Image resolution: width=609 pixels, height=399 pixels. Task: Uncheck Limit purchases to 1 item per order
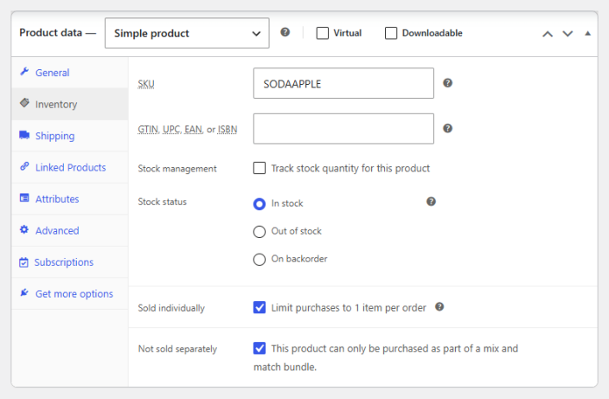(x=260, y=307)
